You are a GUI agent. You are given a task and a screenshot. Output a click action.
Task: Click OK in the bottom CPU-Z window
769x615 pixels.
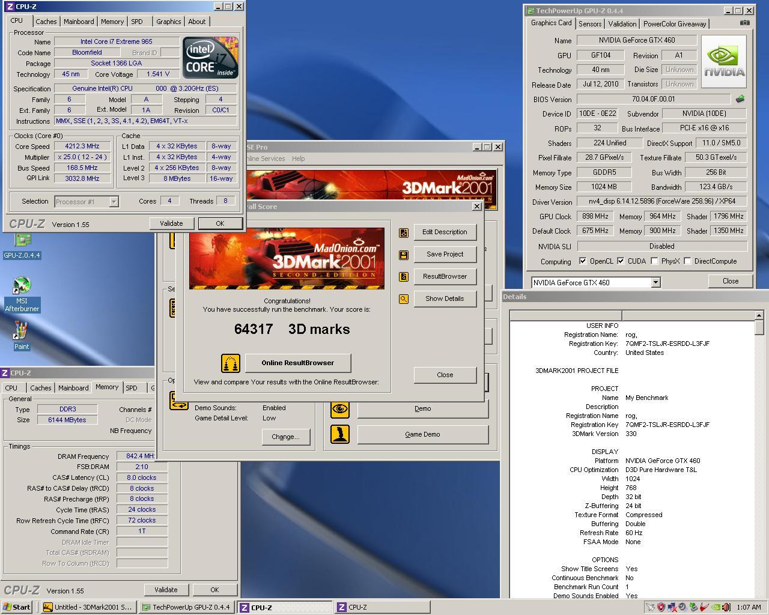pyautogui.click(x=214, y=590)
